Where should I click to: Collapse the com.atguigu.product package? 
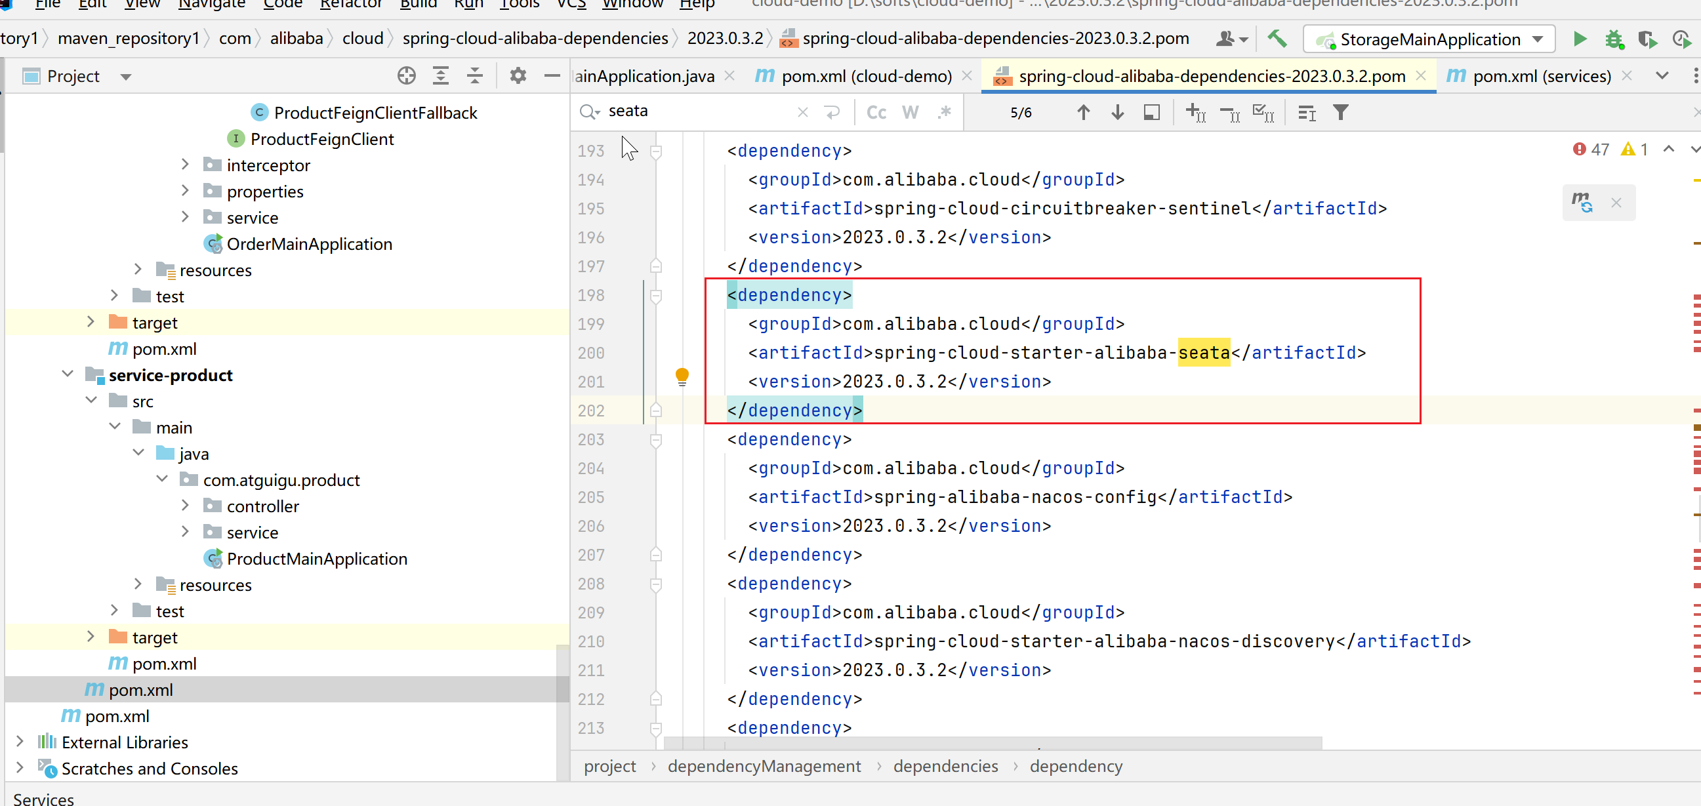point(162,479)
